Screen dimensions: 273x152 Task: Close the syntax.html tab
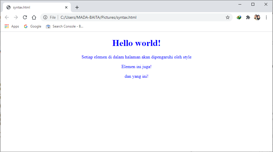(x=66, y=7)
